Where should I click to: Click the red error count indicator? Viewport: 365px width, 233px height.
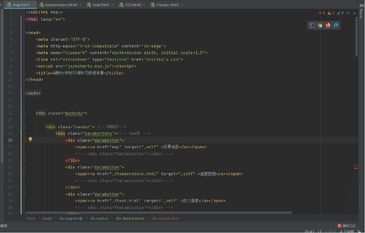322,13
